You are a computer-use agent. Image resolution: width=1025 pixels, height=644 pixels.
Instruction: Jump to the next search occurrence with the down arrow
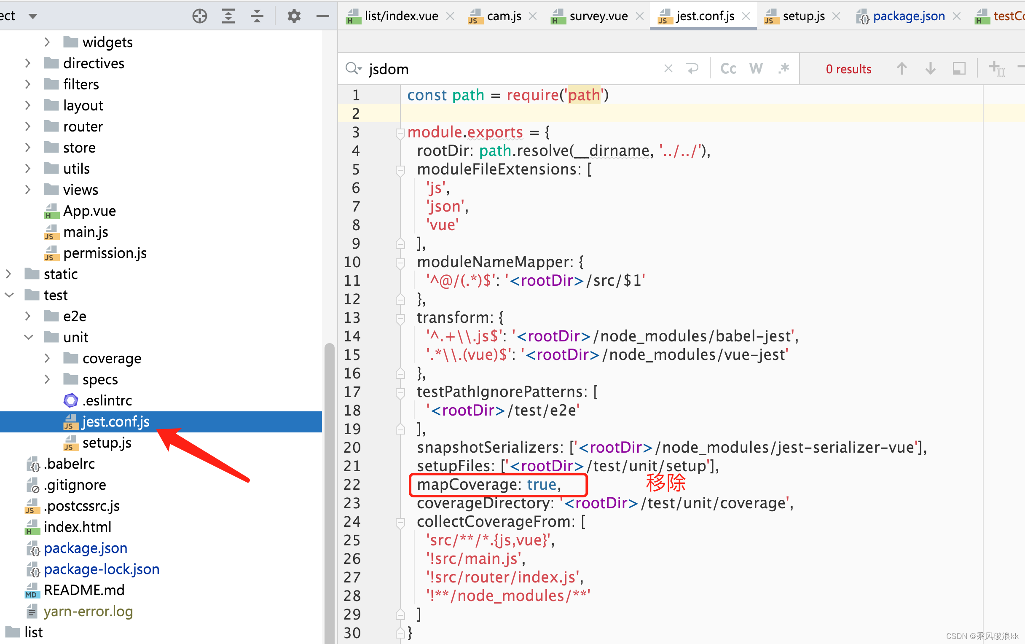[931, 69]
